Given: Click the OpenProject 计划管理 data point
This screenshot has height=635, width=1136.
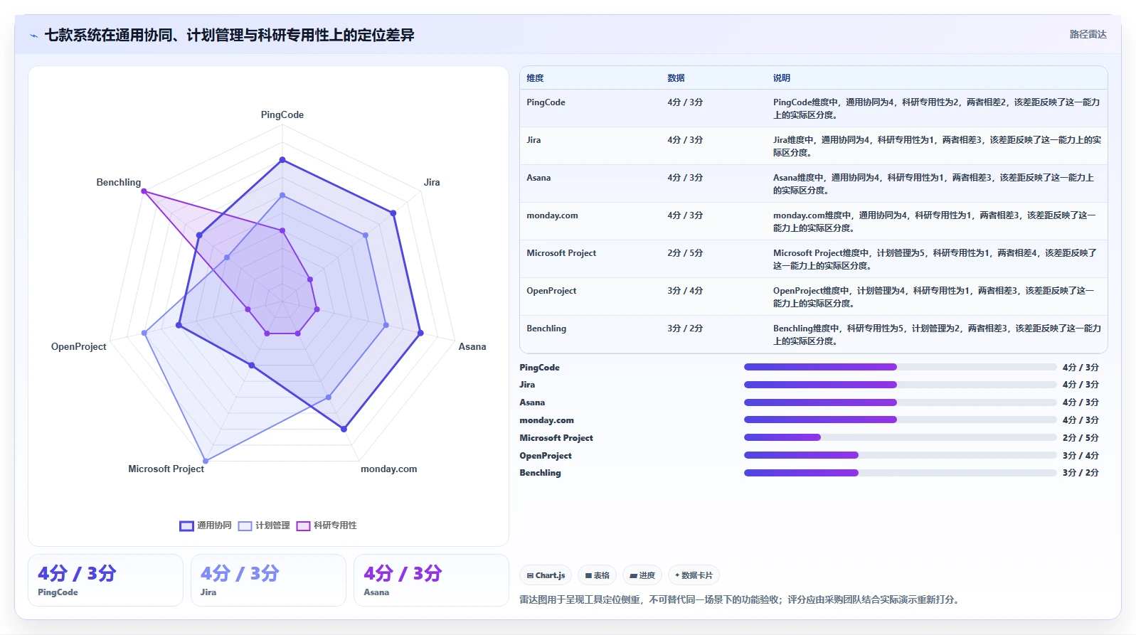Looking at the screenshot, I should (x=144, y=333).
